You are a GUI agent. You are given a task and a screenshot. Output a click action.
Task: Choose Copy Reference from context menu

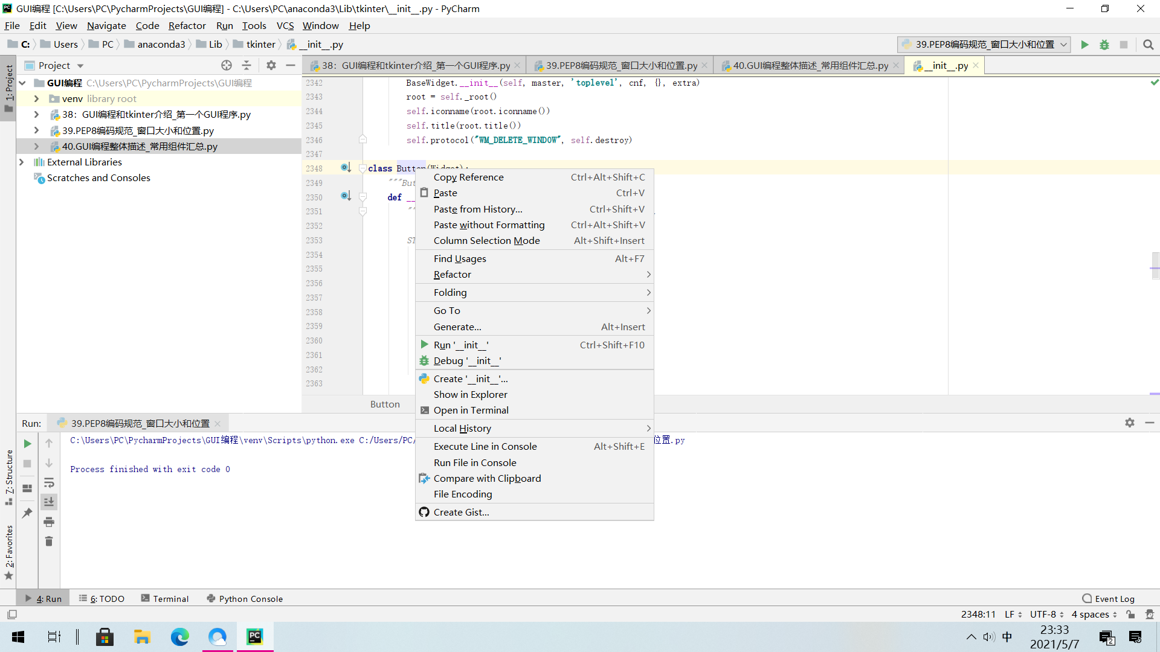click(x=535, y=177)
